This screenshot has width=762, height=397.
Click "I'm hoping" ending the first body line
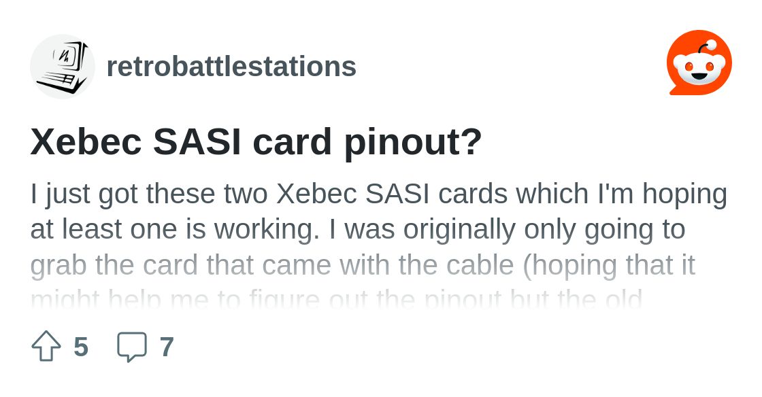point(656,194)
